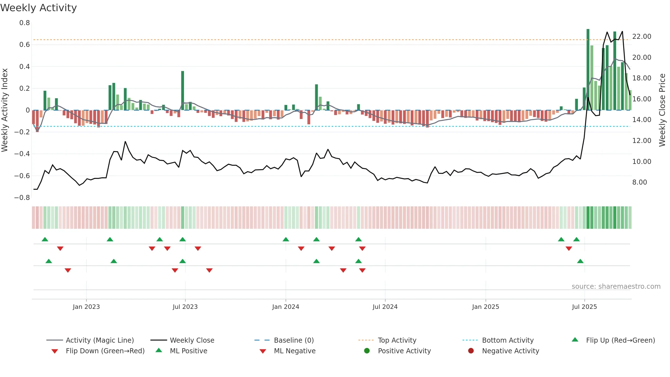Click the Activity (Magic Line) legend entry
Image resolution: width=670 pixels, height=377 pixels.
(90, 340)
